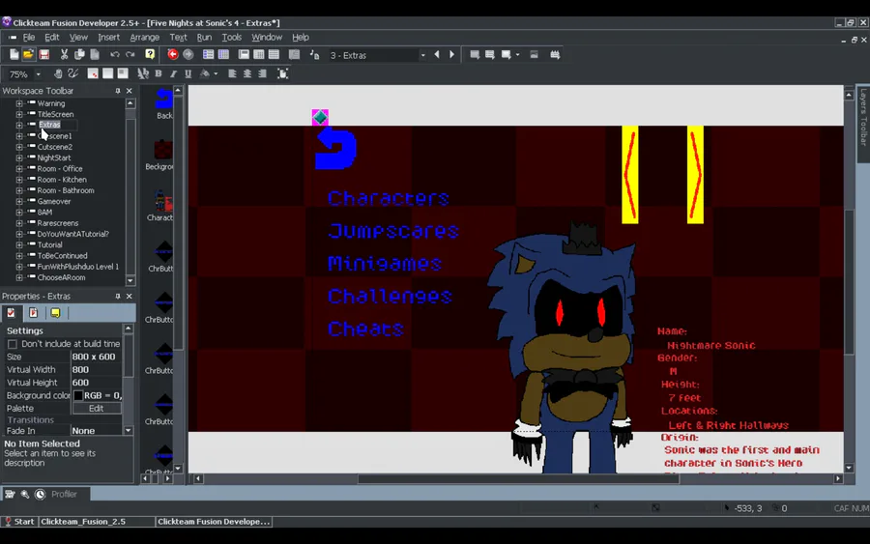The image size is (870, 544).
Task: Expand the Room - Office tree node
Action: click(x=19, y=168)
